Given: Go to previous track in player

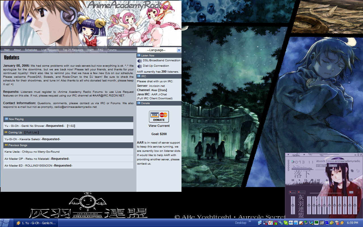Looking at the screenshot, I should (x=293, y=180).
